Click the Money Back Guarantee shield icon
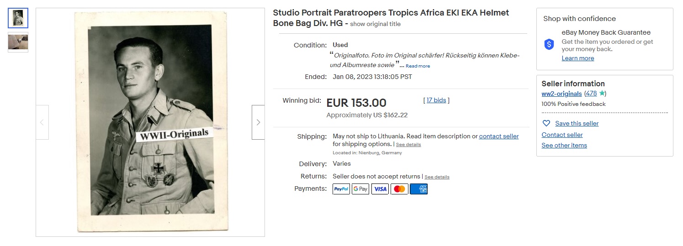This screenshot has width=683, height=246. point(549,44)
